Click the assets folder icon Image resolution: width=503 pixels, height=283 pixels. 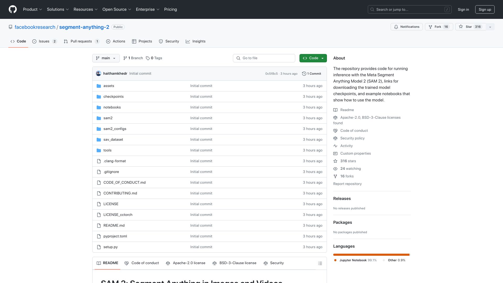click(x=99, y=86)
